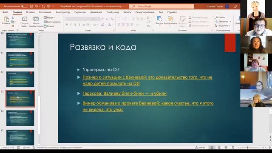
Task: Toggle the AutoSave (Автосохранение) switch
Action: pos(25,6)
